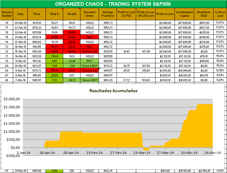Image resolution: width=227 pixels, height=173 pixels.
Task: Click red Sinal B cell '110,84'
Action: (72, 42)
